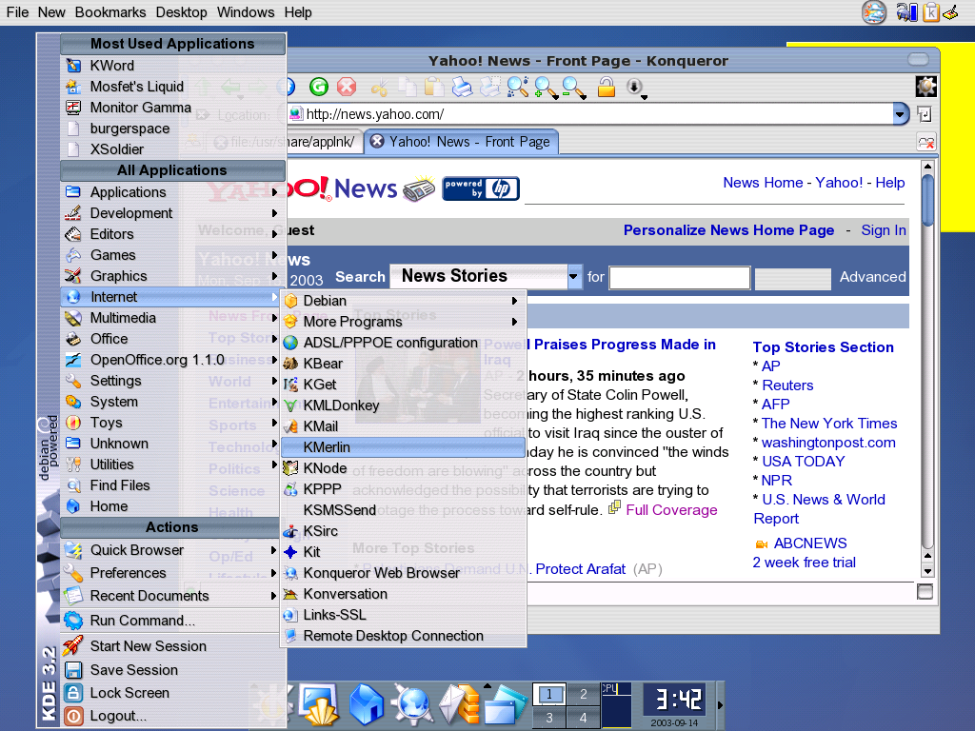The width and height of the screenshot is (975, 731).
Task: Click the vertical scrollbar down arrow
Action: [927, 571]
